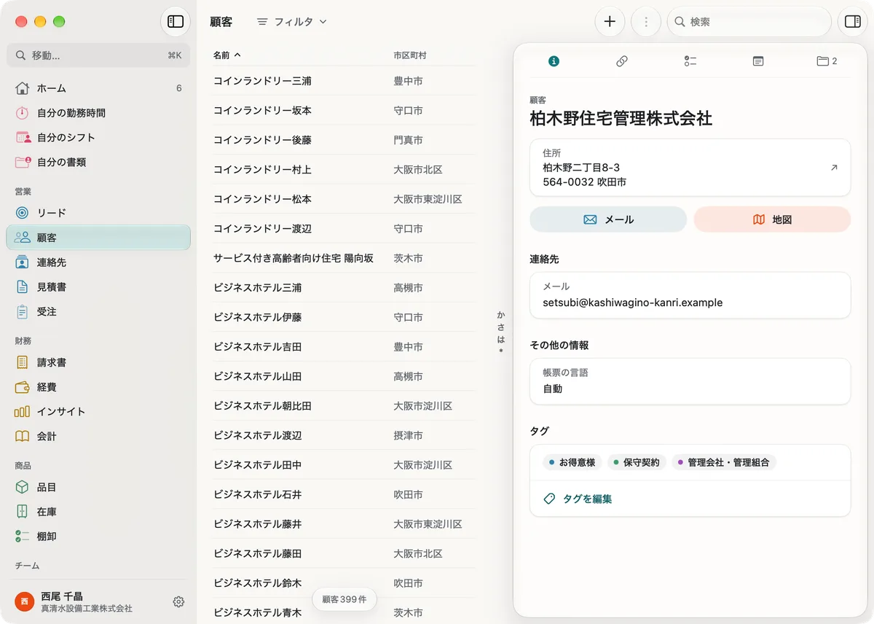Switch to the links tab in detail panel
The width and height of the screenshot is (874, 624).
[x=622, y=61]
